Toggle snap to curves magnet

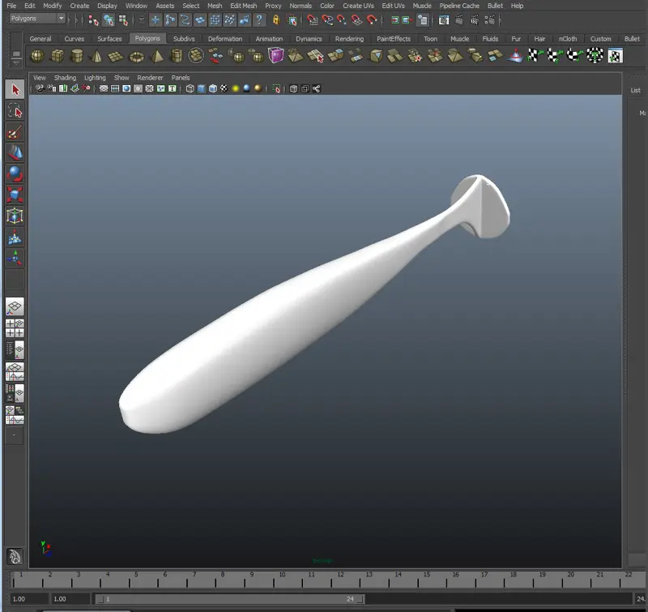click(327, 19)
